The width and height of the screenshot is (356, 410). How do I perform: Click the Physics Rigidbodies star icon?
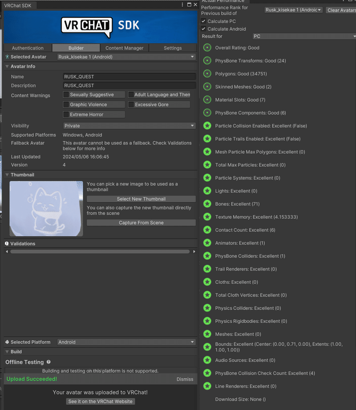[207, 321]
